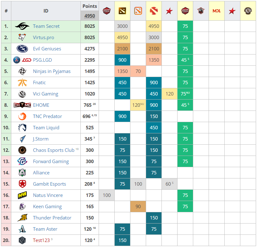Viewport: 257px width, 247px height.
Task: Click the TNC Predator phoenix logo
Action: tap(22, 116)
